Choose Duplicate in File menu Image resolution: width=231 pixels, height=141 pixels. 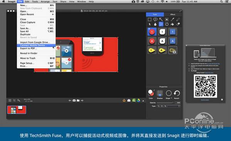pyautogui.click(x=36, y=34)
